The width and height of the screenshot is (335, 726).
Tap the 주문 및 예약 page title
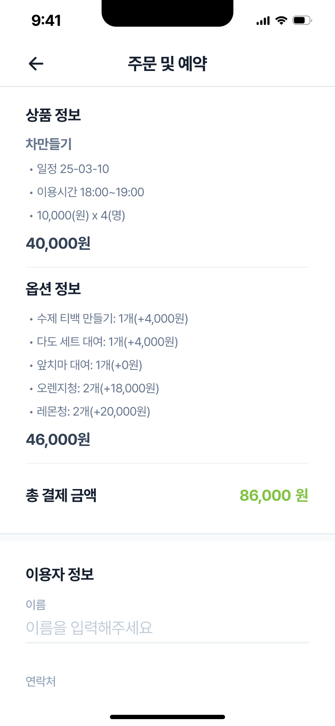(167, 64)
